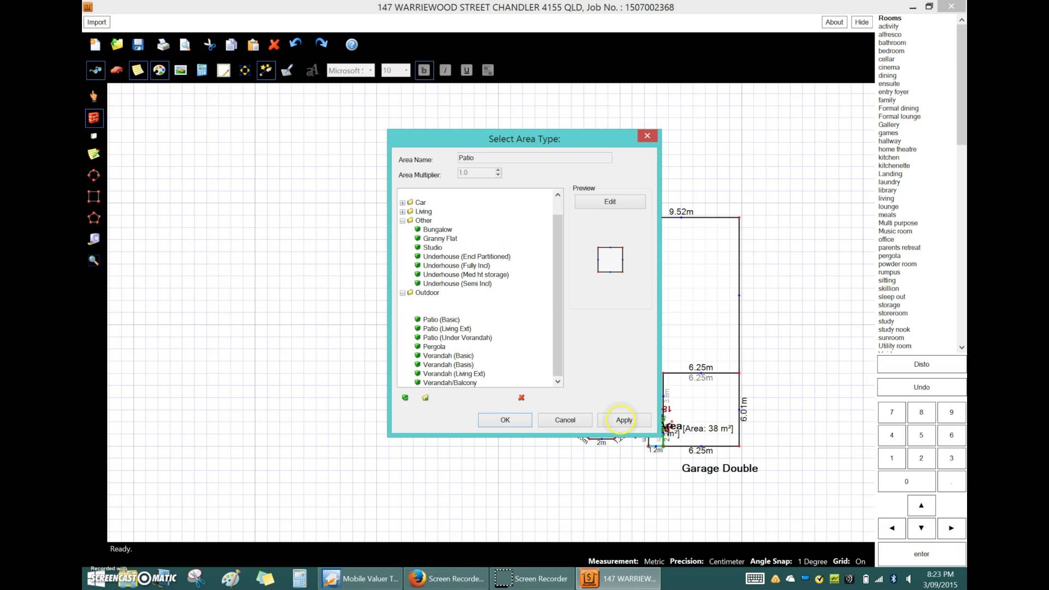This screenshot has width=1049, height=590.
Task: Click the Edit button under Preview
Action: [610, 202]
